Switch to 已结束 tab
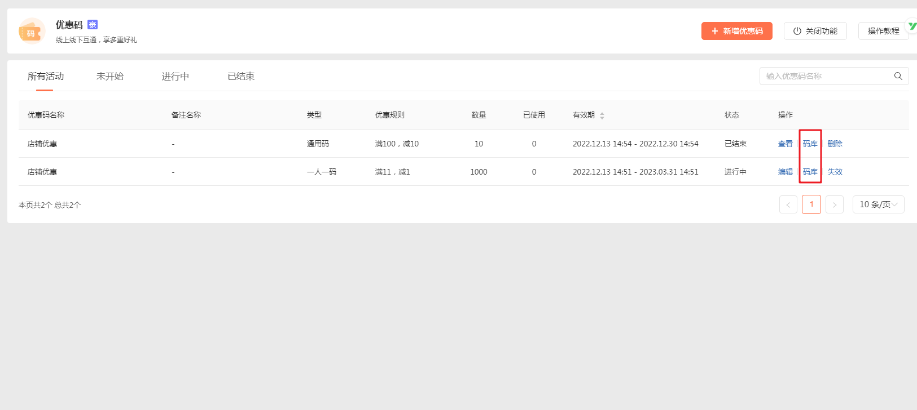The width and height of the screenshot is (917, 410). (x=241, y=76)
